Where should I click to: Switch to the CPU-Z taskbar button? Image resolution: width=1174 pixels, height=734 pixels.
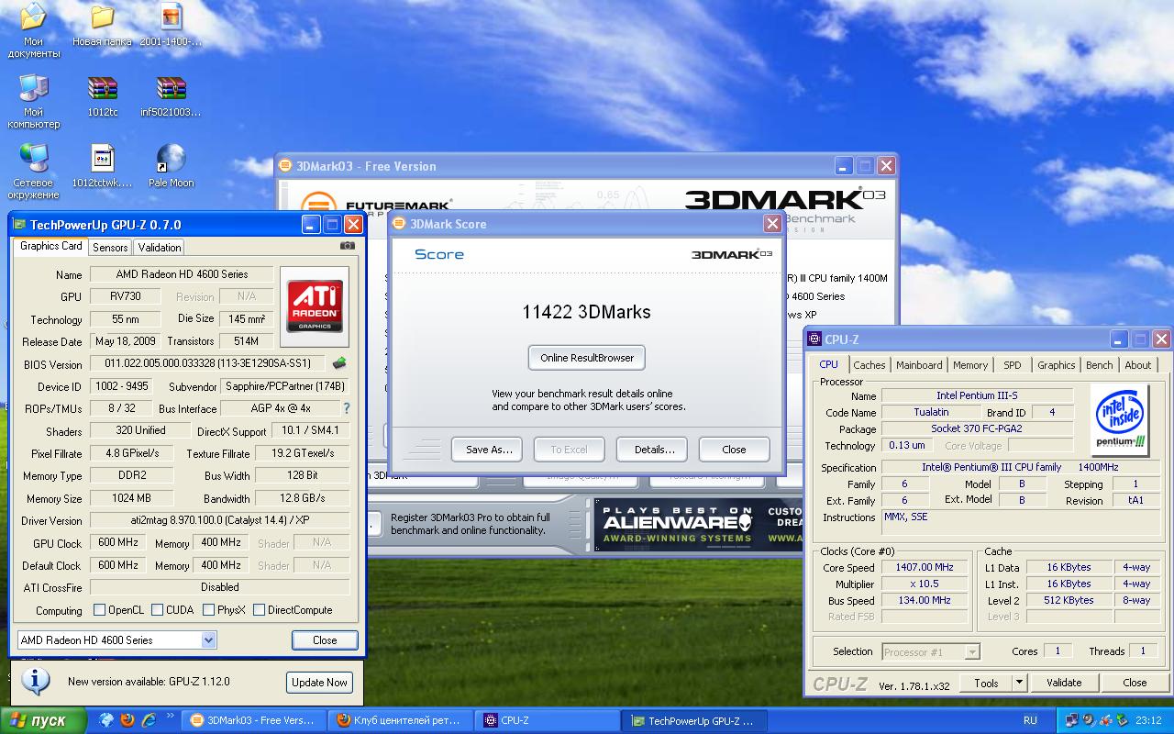[548, 720]
